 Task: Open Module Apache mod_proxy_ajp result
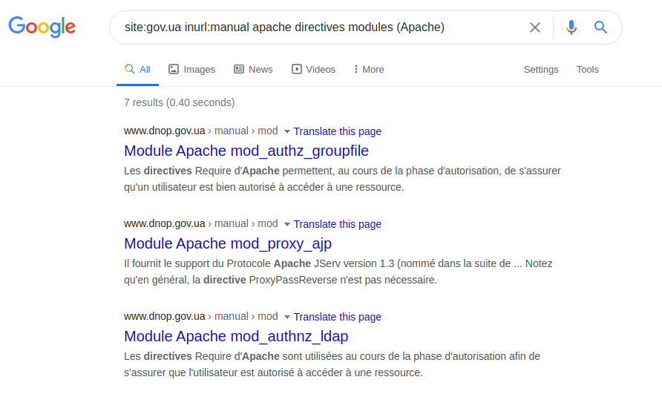(x=228, y=243)
